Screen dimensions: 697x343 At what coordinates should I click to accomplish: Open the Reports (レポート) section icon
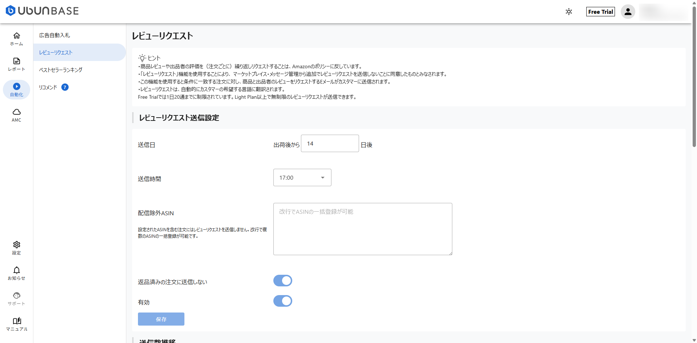[16, 61]
